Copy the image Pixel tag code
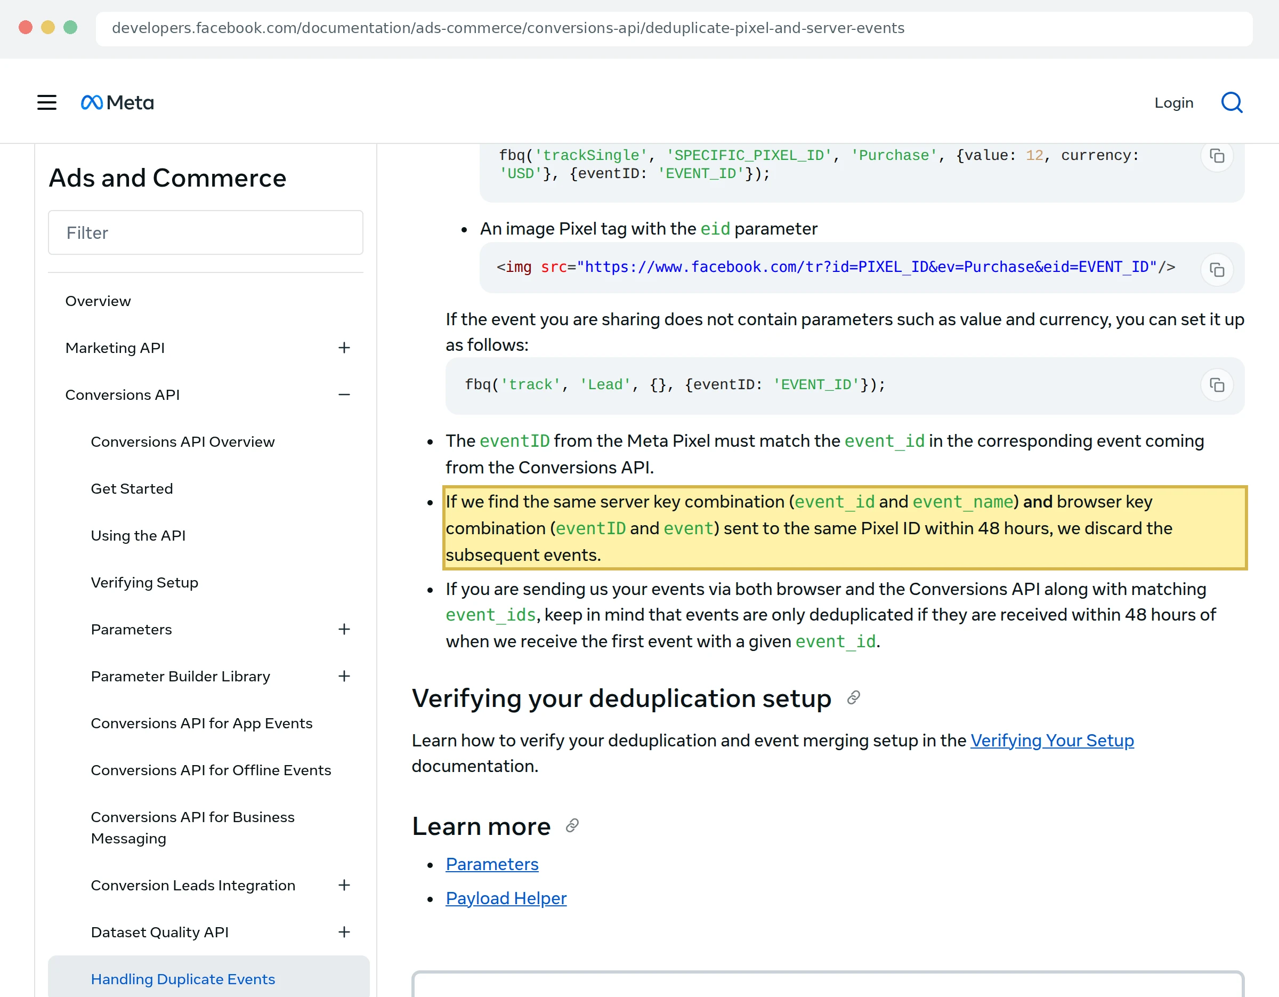The height and width of the screenshot is (997, 1279). coord(1217,270)
